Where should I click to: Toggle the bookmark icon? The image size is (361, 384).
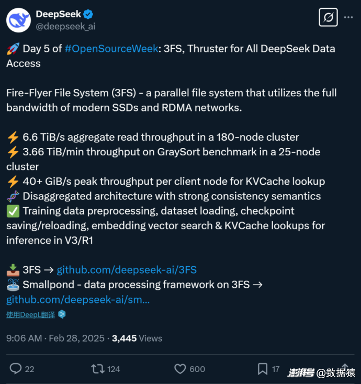pos(263,369)
